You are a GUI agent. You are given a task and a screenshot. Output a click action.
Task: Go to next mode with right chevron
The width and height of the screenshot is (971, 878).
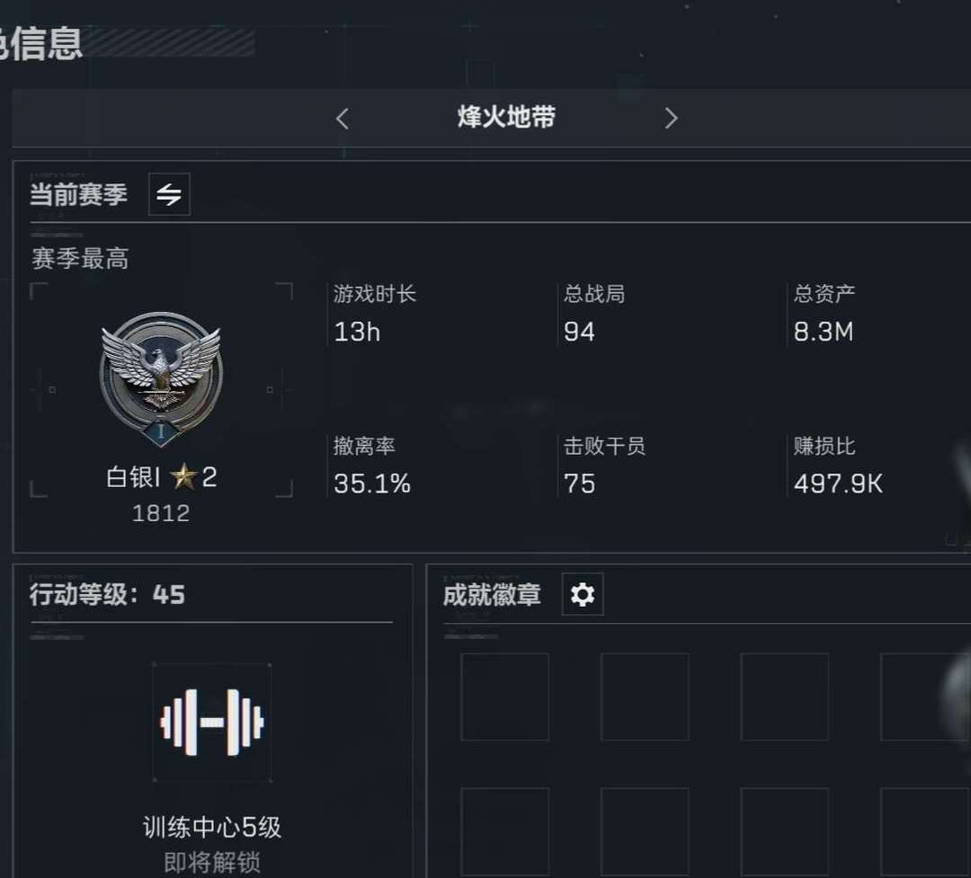click(671, 119)
